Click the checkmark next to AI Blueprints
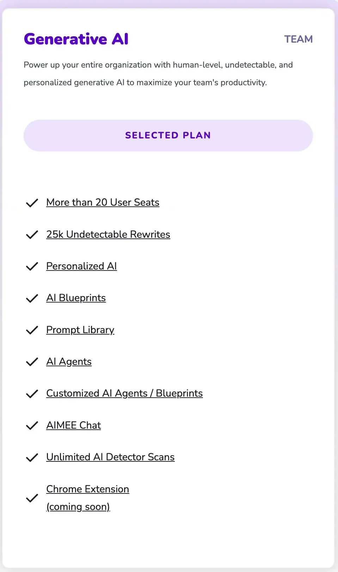This screenshot has height=572, width=338. click(32, 298)
